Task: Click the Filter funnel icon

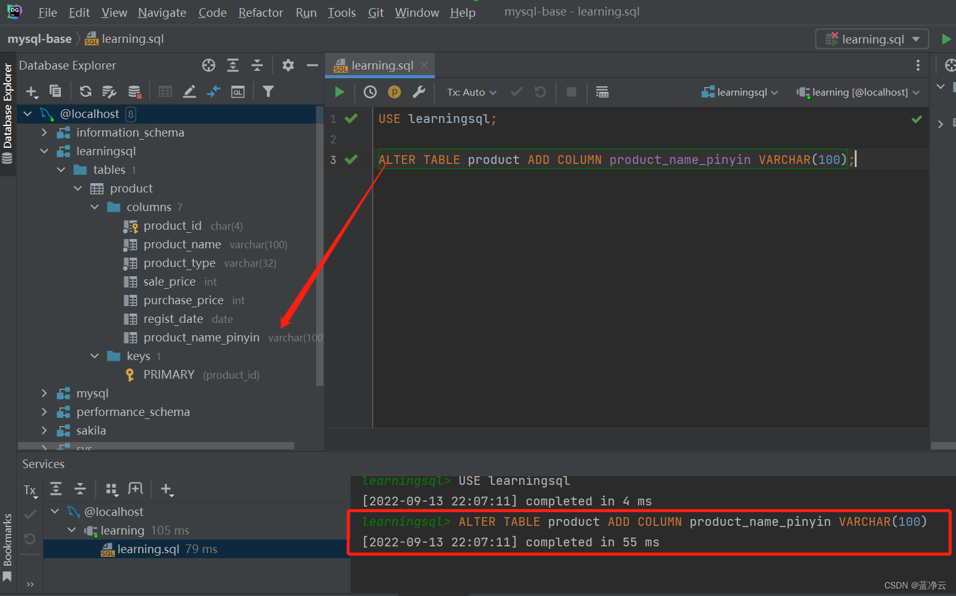Action: pyautogui.click(x=268, y=91)
